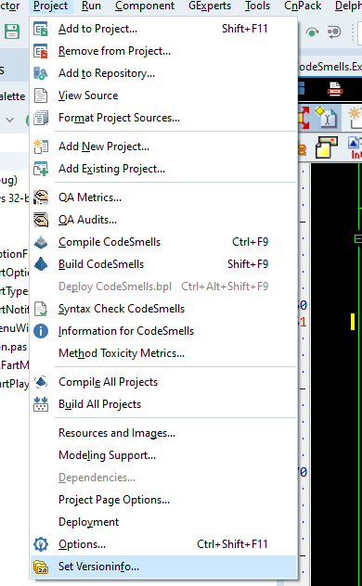This screenshot has width=362, height=586.
Task: Run Build CodeSmells menu command
Action: 163,264
